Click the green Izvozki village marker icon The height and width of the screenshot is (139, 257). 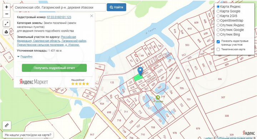[x=158, y=98]
